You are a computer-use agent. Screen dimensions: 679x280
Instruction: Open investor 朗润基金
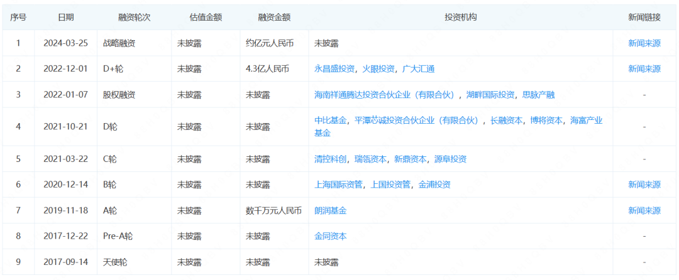(x=331, y=211)
